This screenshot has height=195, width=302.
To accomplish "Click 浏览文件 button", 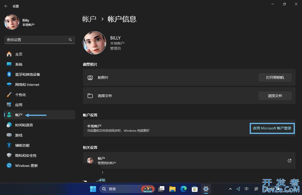I will click(x=275, y=96).
